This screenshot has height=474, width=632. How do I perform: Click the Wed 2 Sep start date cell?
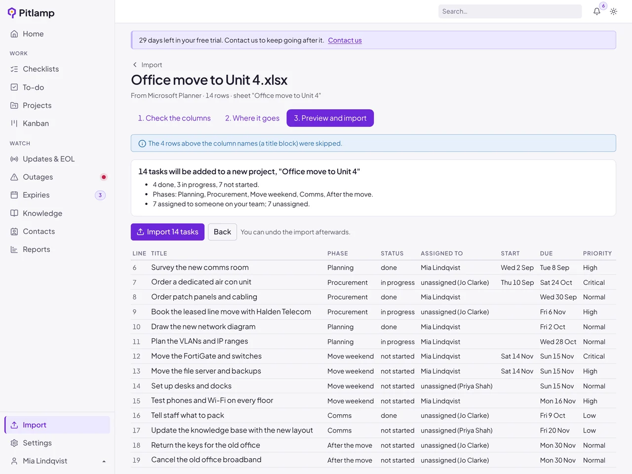pos(517,268)
